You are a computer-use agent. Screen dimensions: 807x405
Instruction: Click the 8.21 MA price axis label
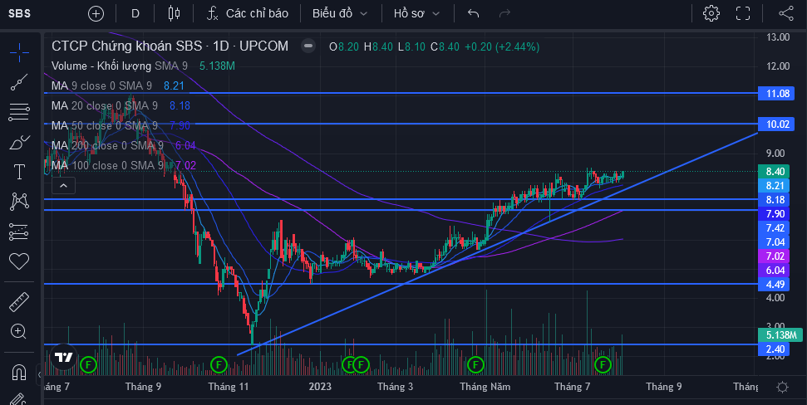pos(774,186)
